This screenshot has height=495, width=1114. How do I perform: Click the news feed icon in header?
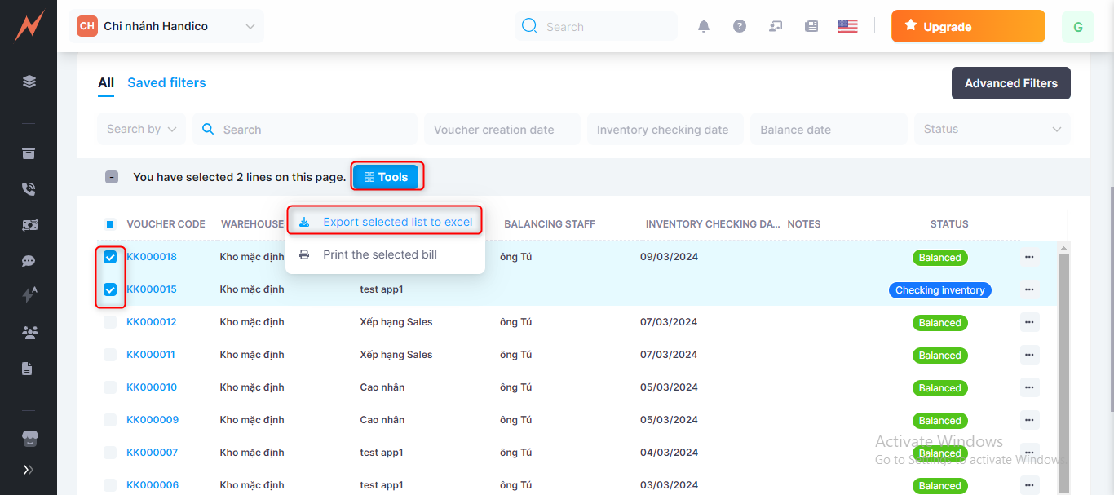click(811, 26)
